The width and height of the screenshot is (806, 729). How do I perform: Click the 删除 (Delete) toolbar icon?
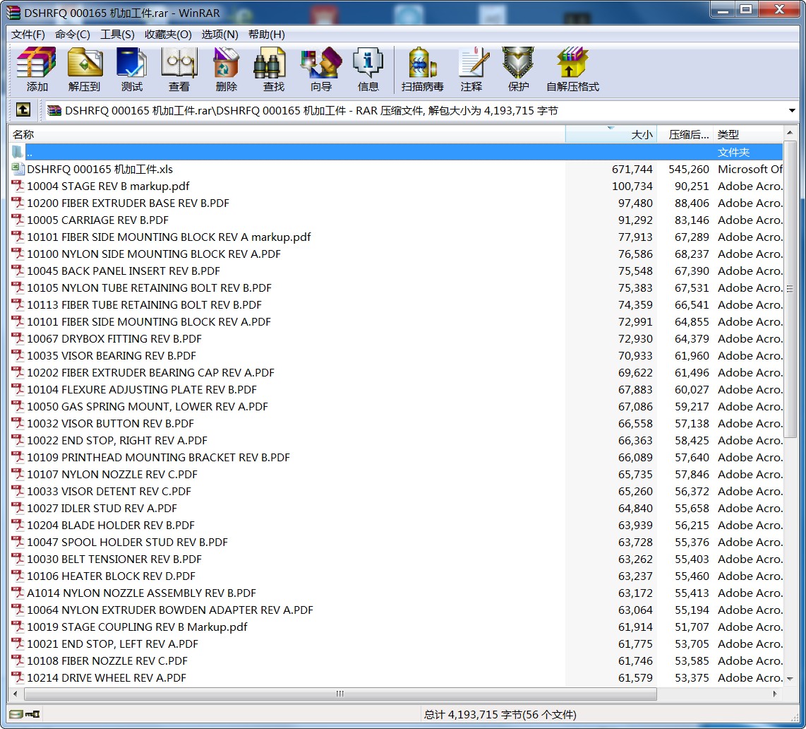pyautogui.click(x=226, y=63)
